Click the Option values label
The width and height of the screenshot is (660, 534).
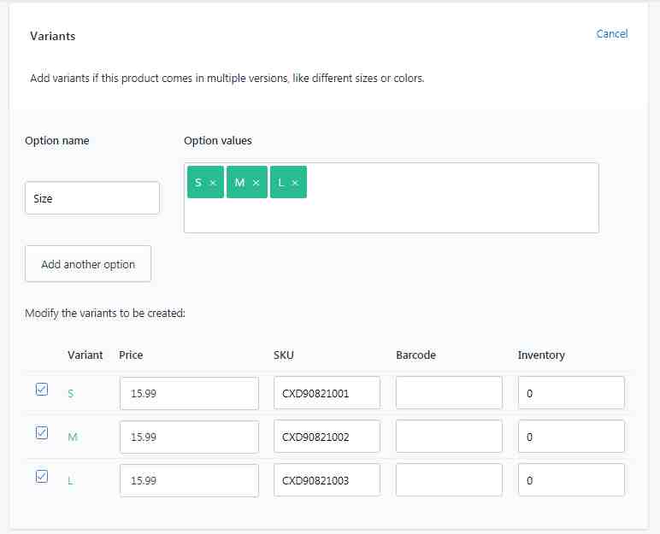click(218, 140)
